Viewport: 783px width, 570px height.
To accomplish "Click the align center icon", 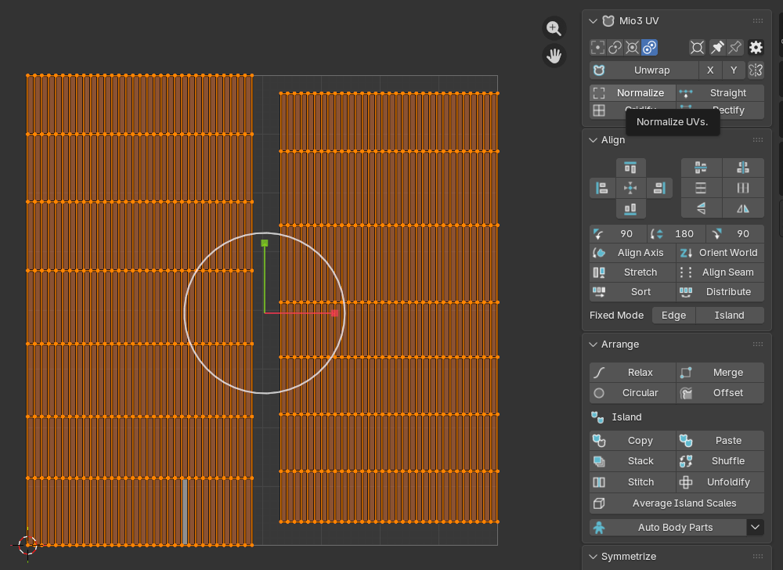I will coord(630,188).
